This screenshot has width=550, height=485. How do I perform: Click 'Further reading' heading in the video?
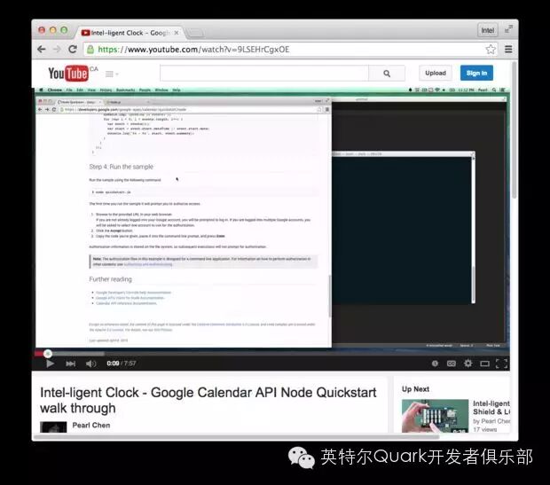[x=111, y=279]
